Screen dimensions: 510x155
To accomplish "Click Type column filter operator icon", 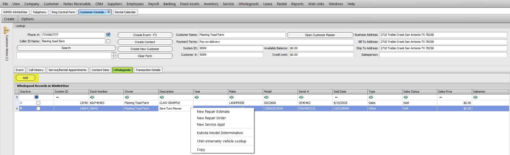I will coord(371,97).
